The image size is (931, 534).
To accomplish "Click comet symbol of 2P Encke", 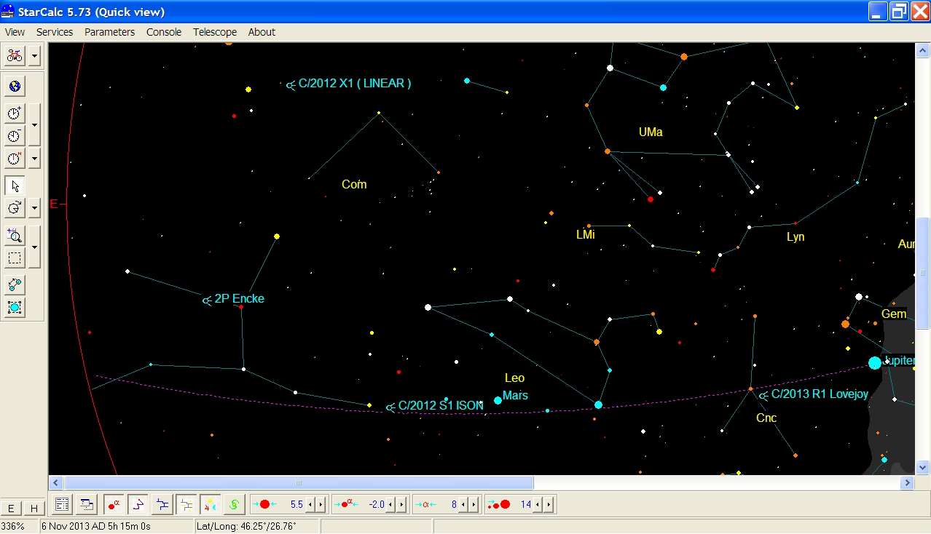I will tap(207, 300).
